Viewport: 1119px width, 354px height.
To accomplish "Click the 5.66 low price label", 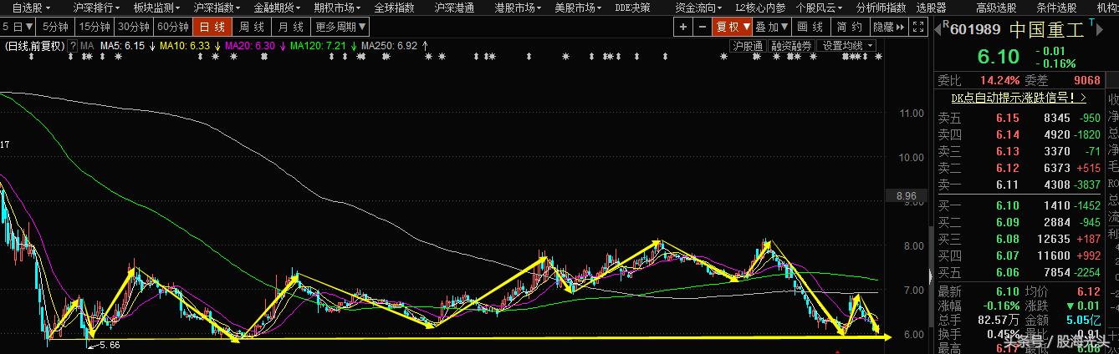I will coord(109,344).
